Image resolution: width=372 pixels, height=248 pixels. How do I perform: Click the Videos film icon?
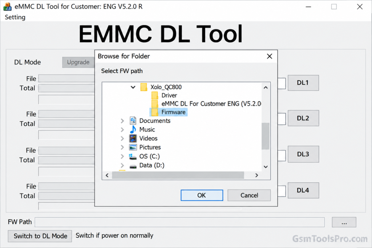click(x=133, y=138)
